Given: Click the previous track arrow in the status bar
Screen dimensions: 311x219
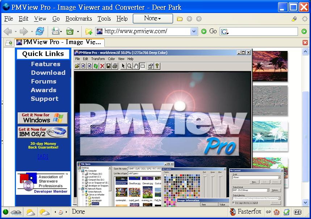Looking at the screenshot, I should [55, 212].
